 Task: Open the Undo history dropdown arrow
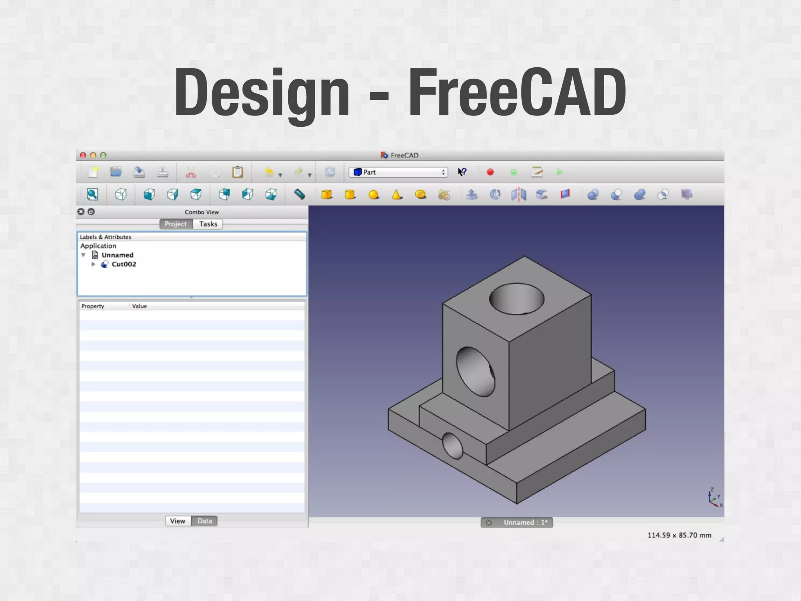[280, 175]
